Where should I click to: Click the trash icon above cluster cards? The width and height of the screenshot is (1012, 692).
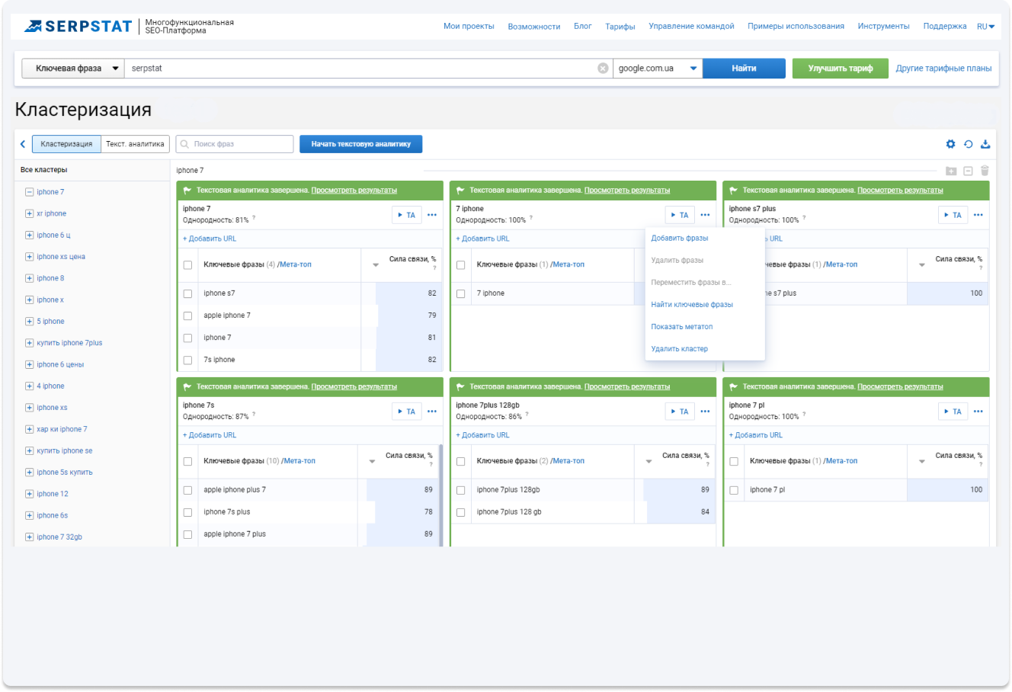coord(985,171)
